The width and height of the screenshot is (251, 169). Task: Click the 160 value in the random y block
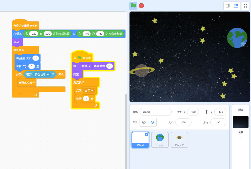tap(100, 34)
